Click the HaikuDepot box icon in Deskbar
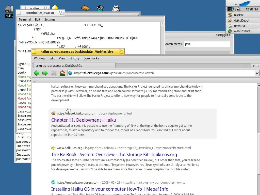This screenshot has width=260, height=195. click(230, 20)
